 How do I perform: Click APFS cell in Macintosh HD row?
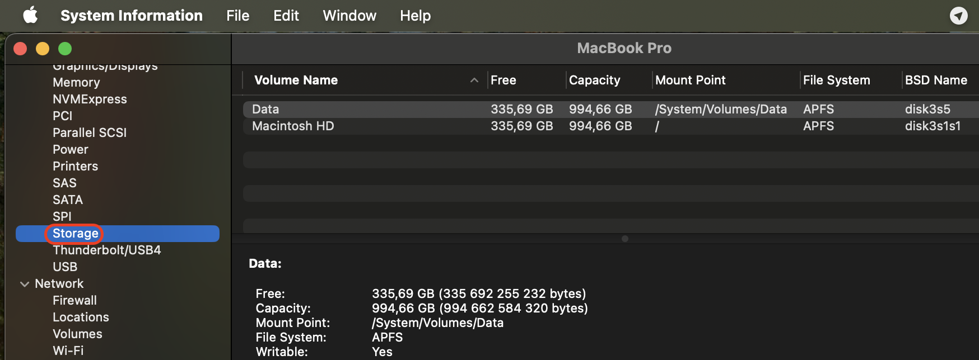818,126
